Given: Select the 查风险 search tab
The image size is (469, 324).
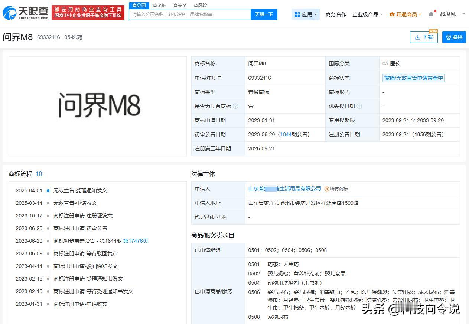Looking at the screenshot, I should [200, 6].
